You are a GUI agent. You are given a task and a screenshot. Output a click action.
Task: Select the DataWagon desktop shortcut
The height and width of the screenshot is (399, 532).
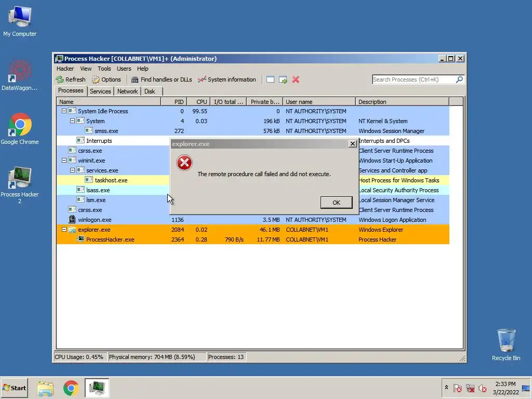(20, 75)
